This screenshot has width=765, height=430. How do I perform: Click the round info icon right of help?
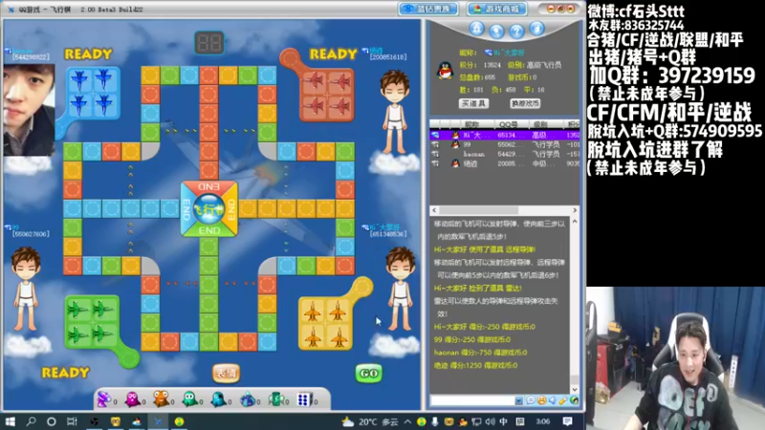click(536, 29)
